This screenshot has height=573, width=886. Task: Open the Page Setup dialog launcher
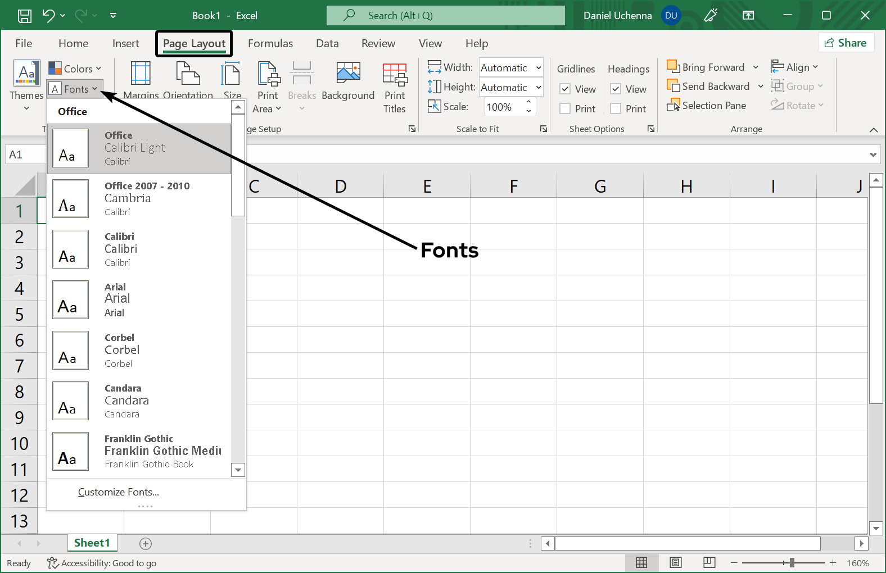412,129
